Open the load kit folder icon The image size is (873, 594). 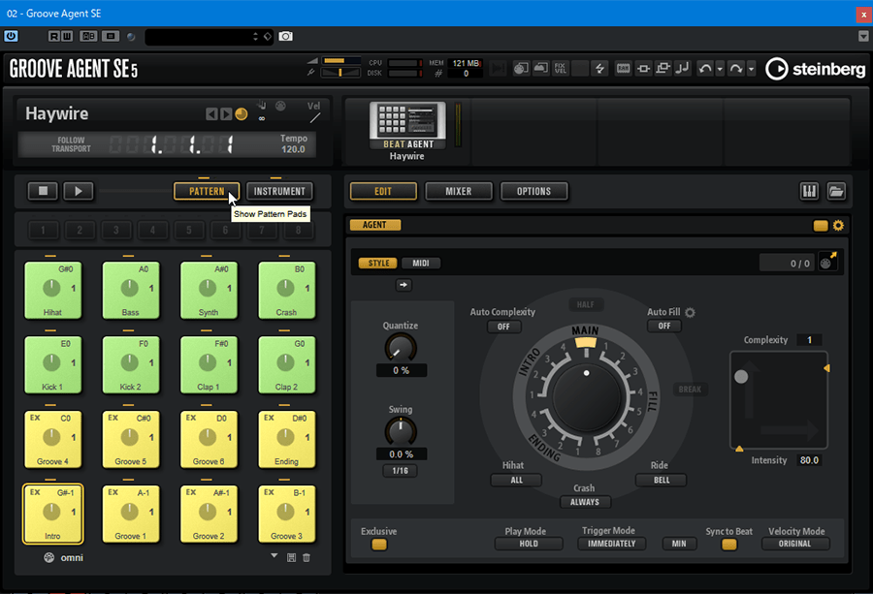836,191
